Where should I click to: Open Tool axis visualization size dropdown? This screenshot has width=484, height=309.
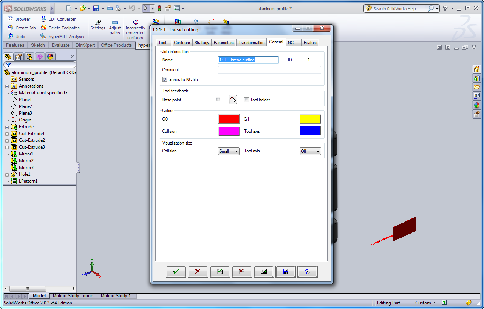[x=310, y=151]
